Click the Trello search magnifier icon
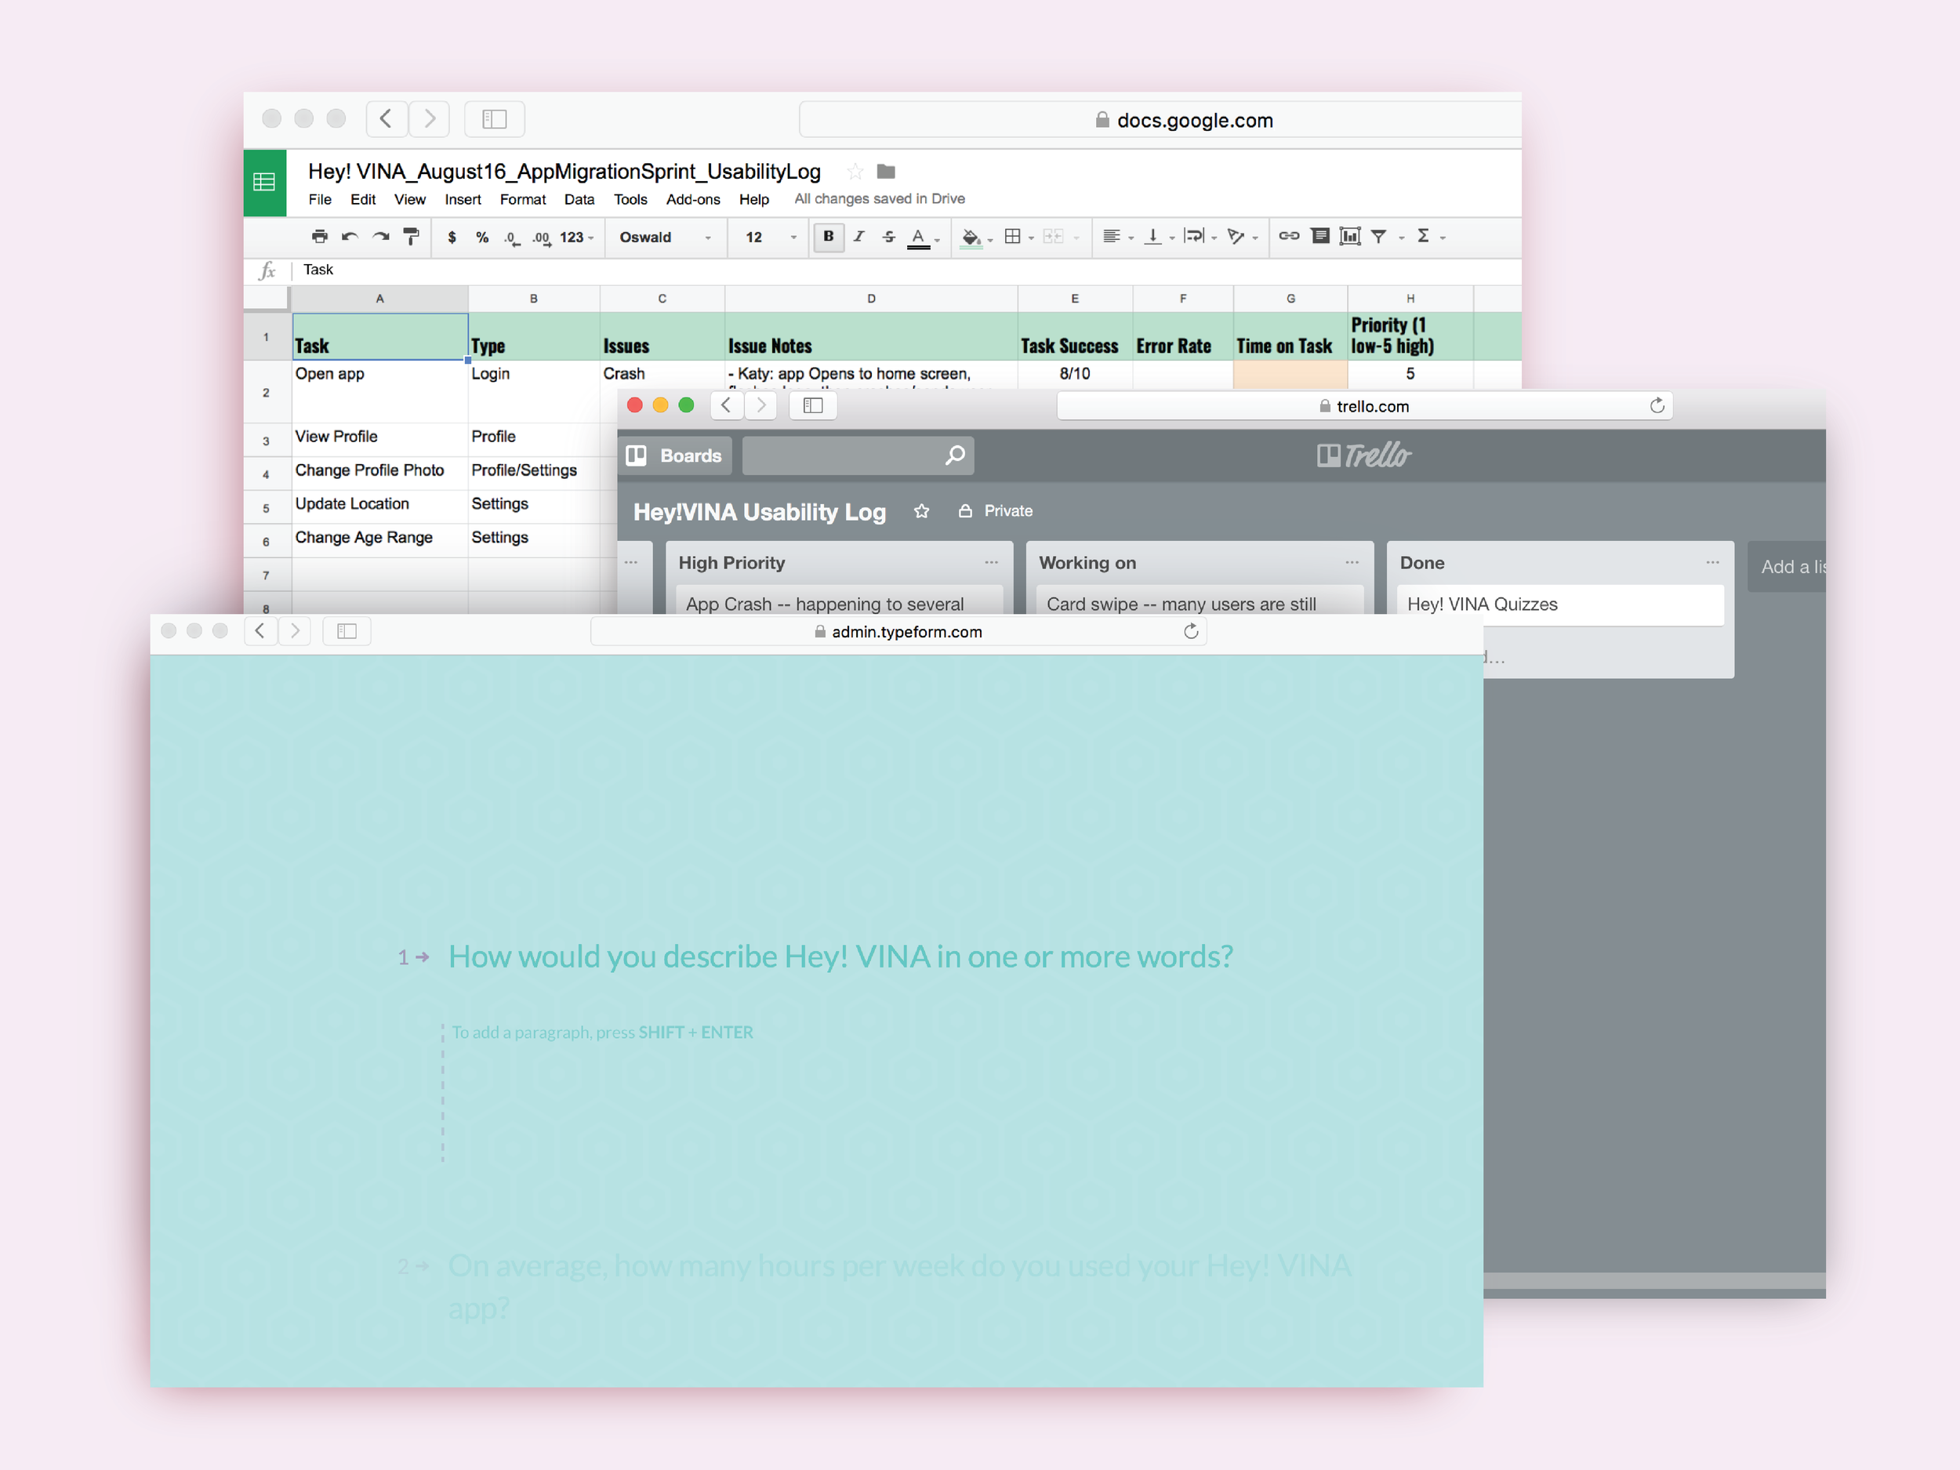Viewport: 1960px width, 1470px height. [954, 456]
